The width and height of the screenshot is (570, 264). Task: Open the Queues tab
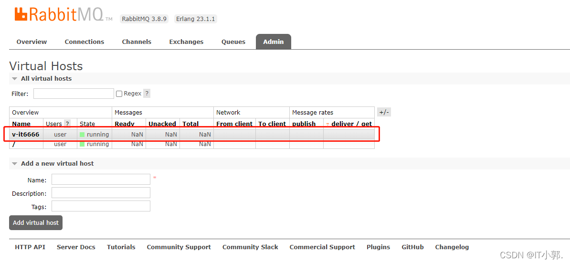[x=233, y=42]
